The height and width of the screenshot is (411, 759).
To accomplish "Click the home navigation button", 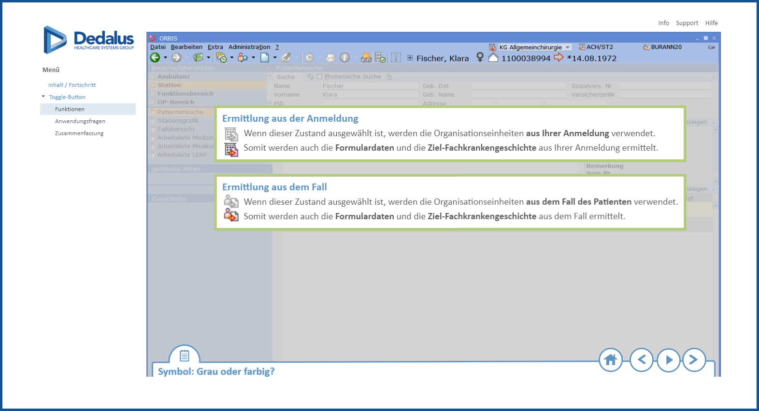I will [x=611, y=360].
